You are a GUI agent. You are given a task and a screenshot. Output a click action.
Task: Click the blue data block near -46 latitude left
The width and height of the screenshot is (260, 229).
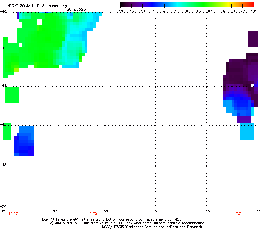click(24, 141)
